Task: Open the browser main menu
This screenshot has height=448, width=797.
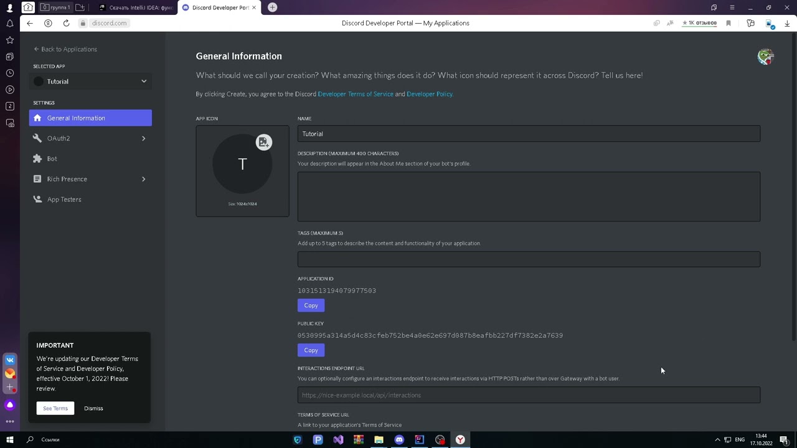Action: [x=732, y=7]
